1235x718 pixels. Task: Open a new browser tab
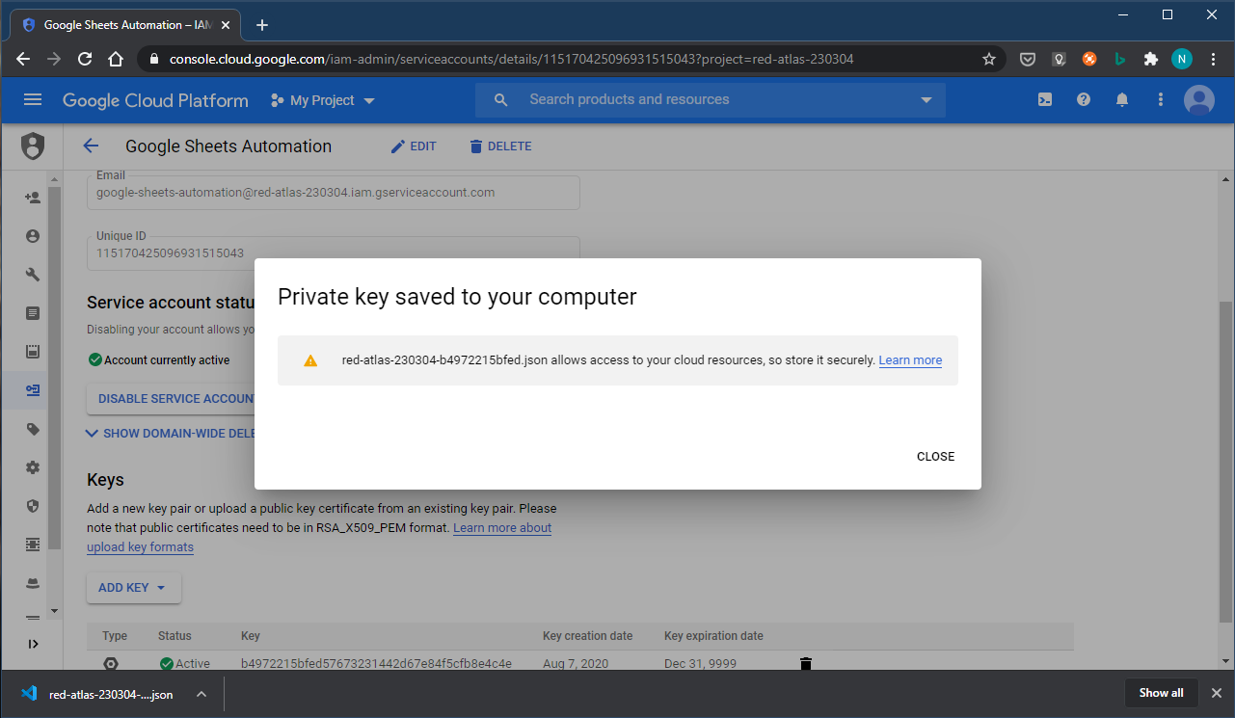coord(262,25)
